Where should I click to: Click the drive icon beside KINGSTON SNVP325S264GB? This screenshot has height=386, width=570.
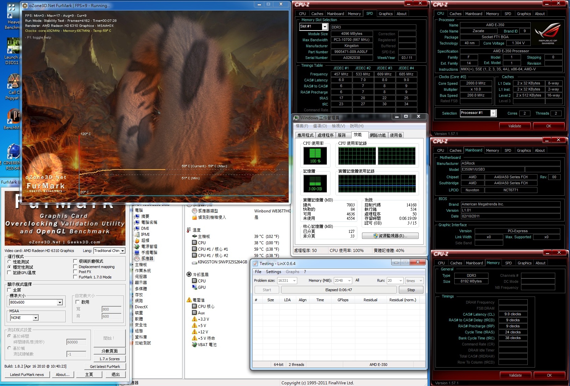pos(194,262)
